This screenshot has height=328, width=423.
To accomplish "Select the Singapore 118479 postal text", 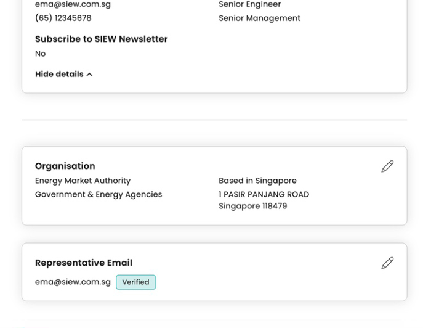I will [253, 206].
